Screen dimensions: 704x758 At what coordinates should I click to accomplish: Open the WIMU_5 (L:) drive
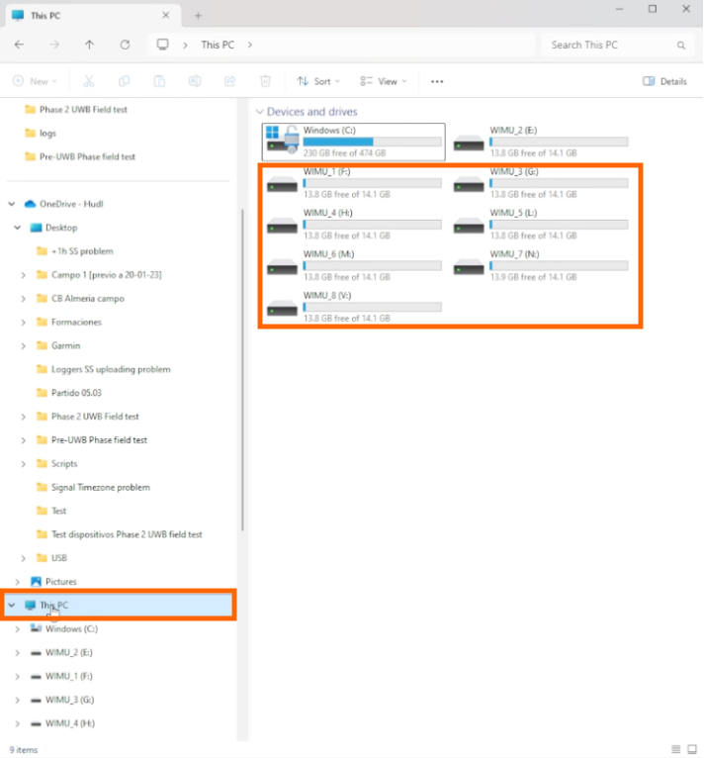click(x=541, y=225)
